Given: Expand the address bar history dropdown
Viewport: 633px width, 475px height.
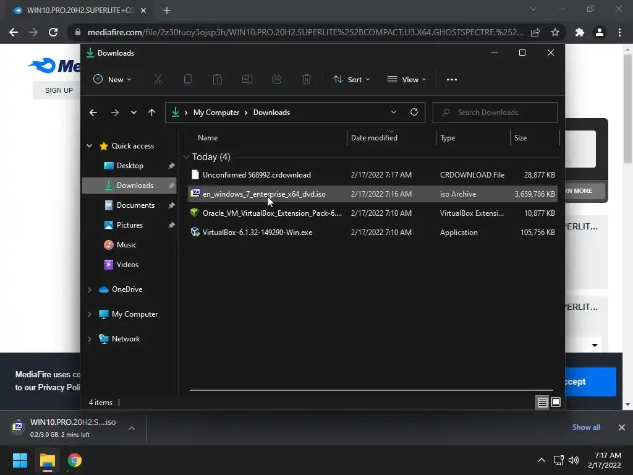Looking at the screenshot, I should pos(394,113).
